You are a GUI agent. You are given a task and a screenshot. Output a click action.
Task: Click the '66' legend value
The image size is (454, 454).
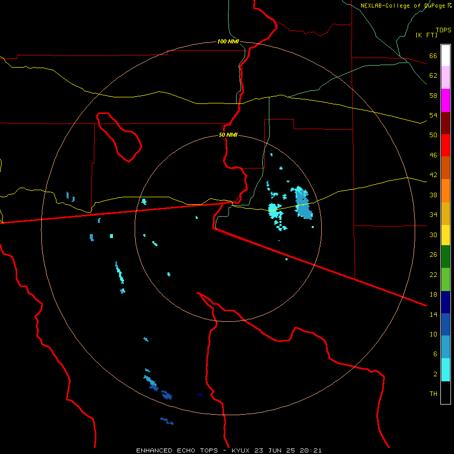433,55
